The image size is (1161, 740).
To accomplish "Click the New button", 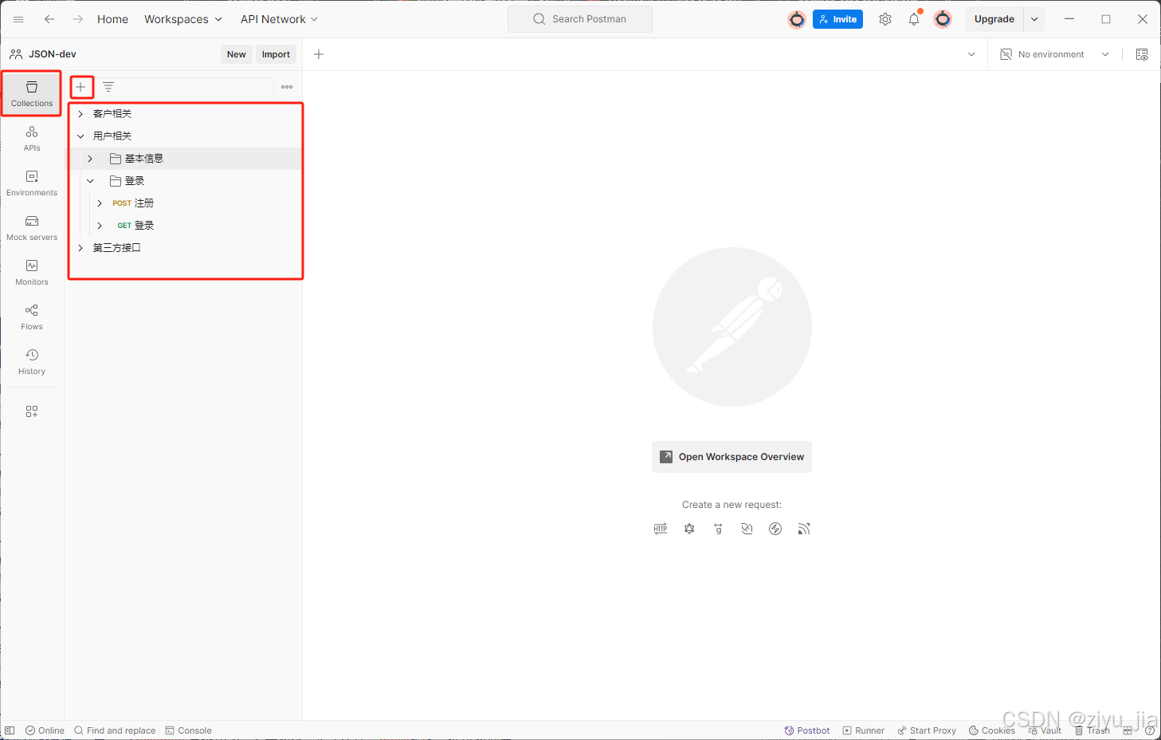I will pos(237,54).
